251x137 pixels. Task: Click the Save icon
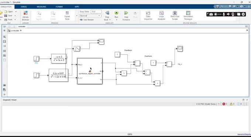[6, 15]
